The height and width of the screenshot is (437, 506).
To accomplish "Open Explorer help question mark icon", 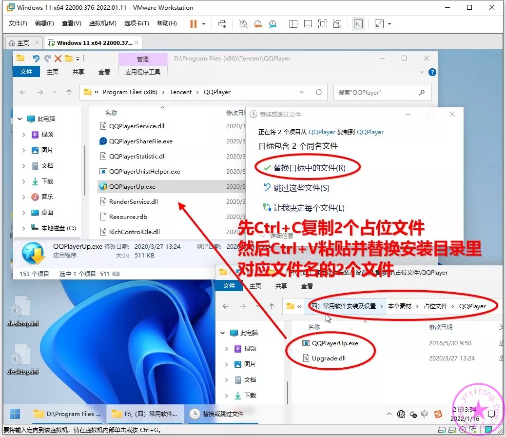I will (x=432, y=72).
